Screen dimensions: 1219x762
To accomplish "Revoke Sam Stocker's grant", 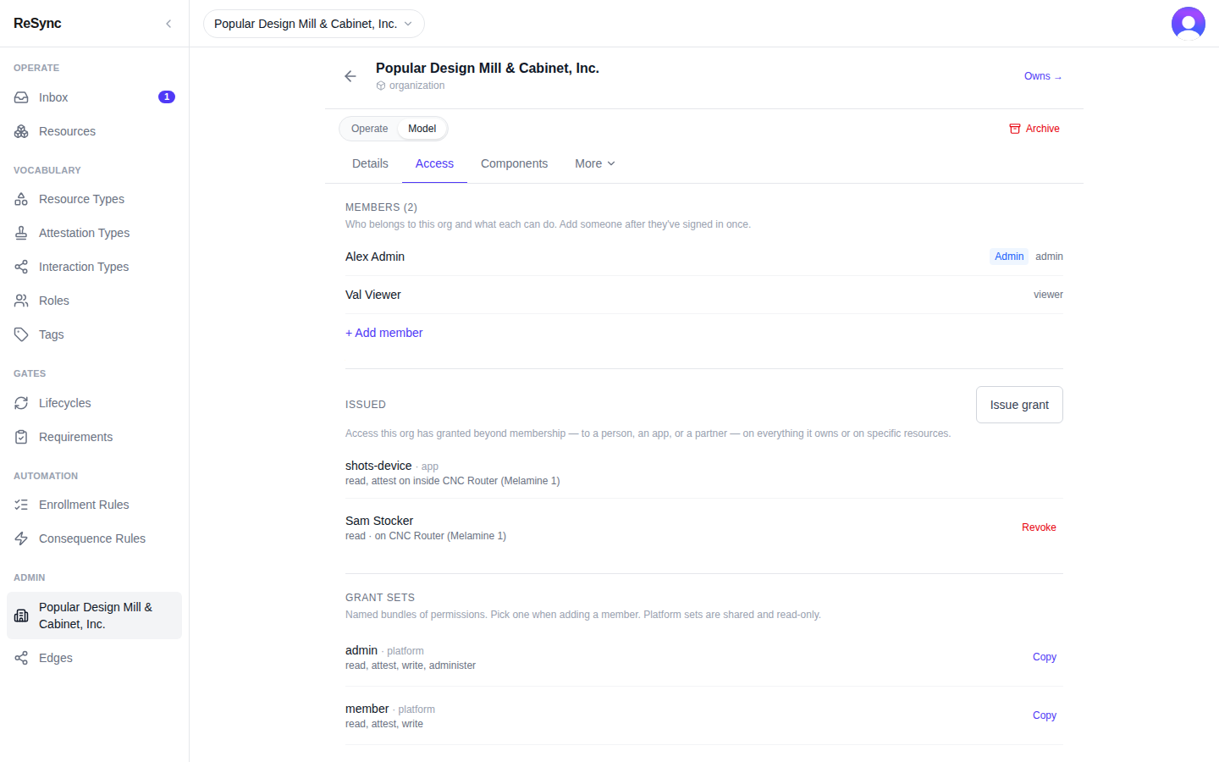I will [x=1039, y=527].
